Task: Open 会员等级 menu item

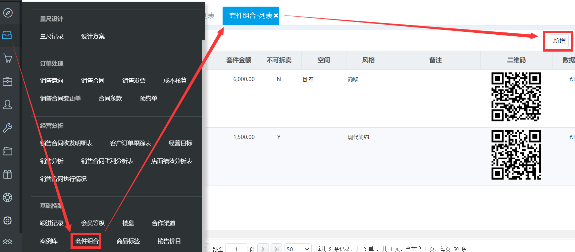Action: [x=93, y=223]
